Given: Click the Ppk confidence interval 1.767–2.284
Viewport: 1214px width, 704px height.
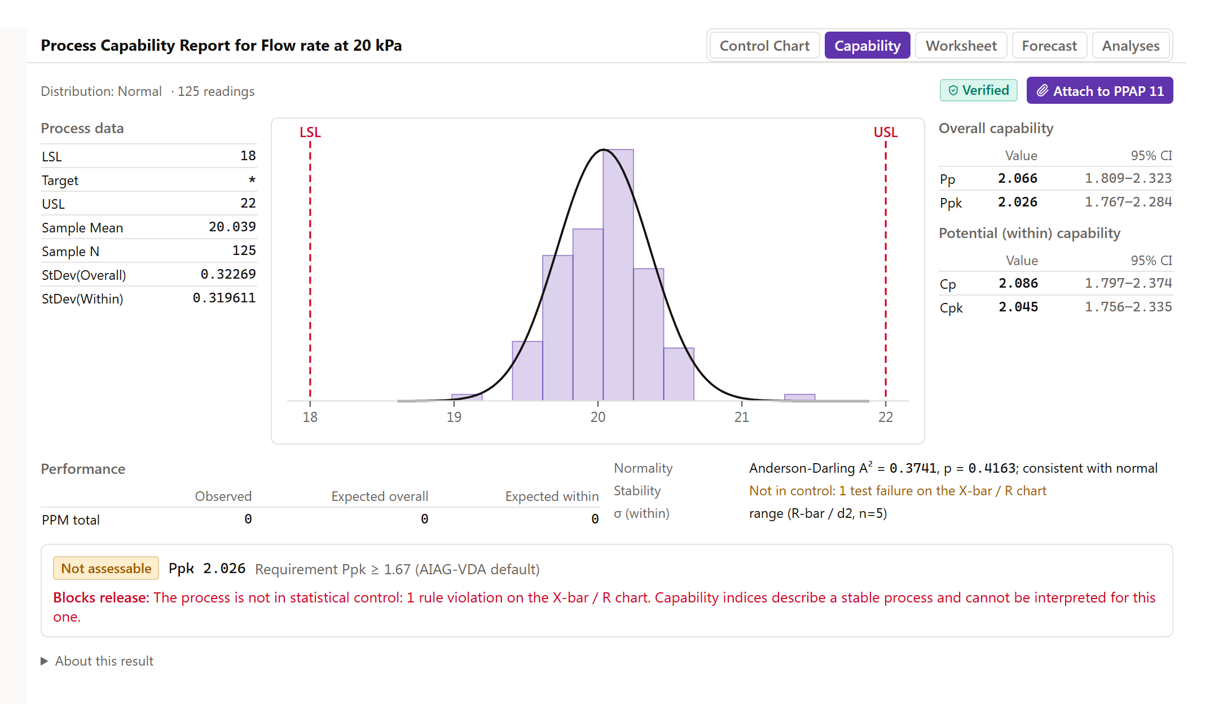Looking at the screenshot, I should pyautogui.click(x=1128, y=202).
